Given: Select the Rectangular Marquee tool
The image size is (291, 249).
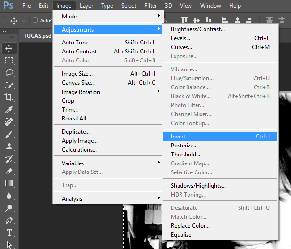Looking at the screenshot, I should click(x=9, y=60).
